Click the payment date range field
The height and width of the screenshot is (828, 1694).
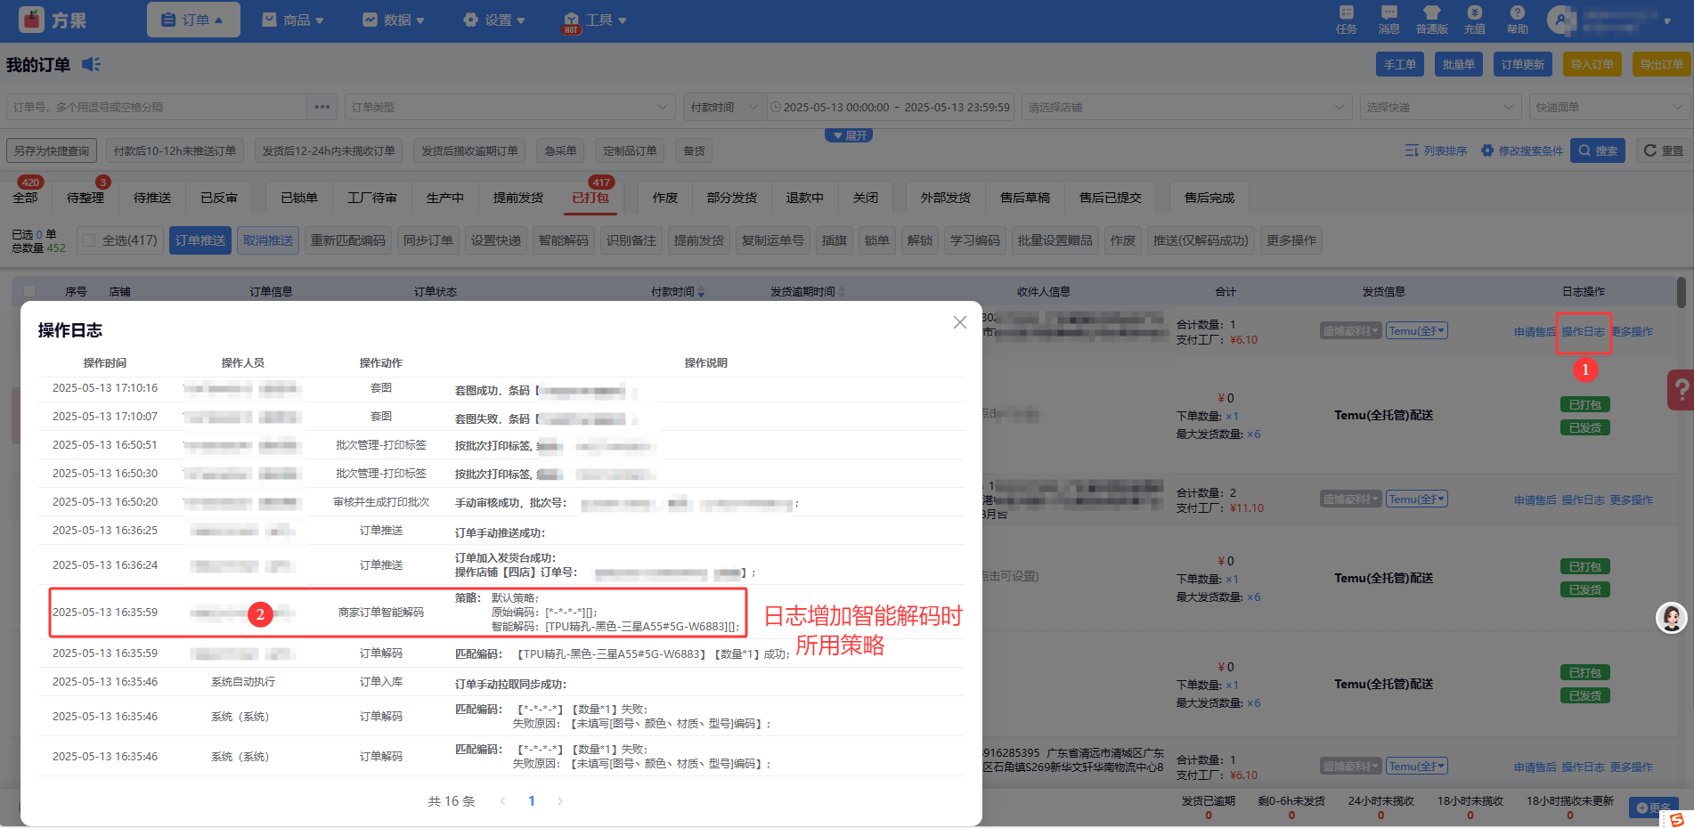[891, 107]
